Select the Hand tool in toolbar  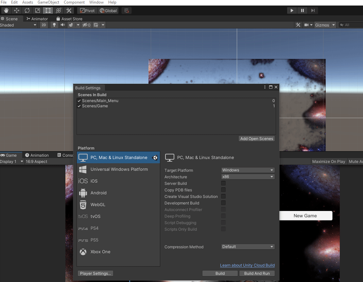click(6, 10)
